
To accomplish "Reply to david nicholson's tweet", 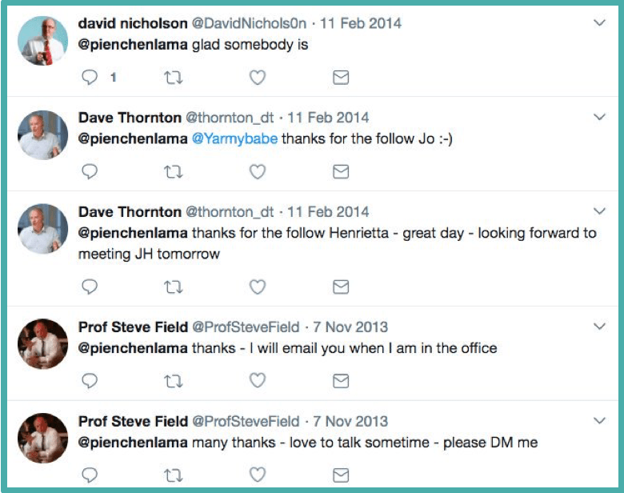I will pos(90,78).
